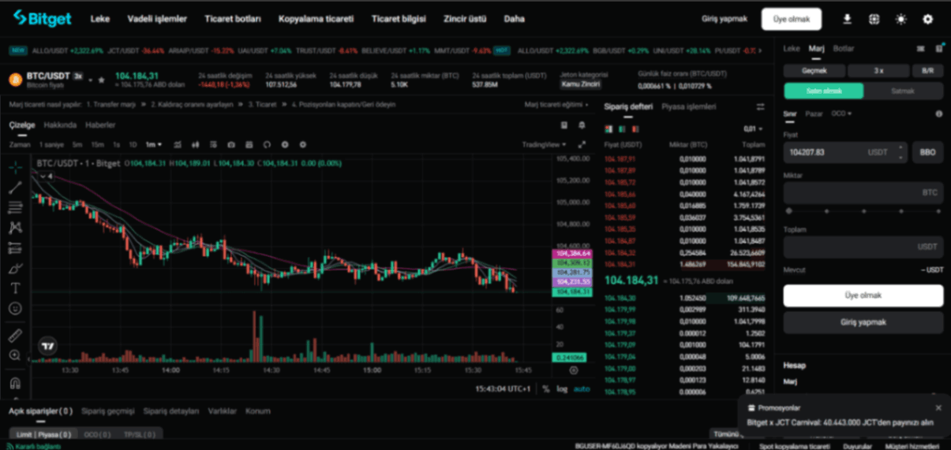
Task: Expand the chart to fullscreen
Action: pos(582,145)
